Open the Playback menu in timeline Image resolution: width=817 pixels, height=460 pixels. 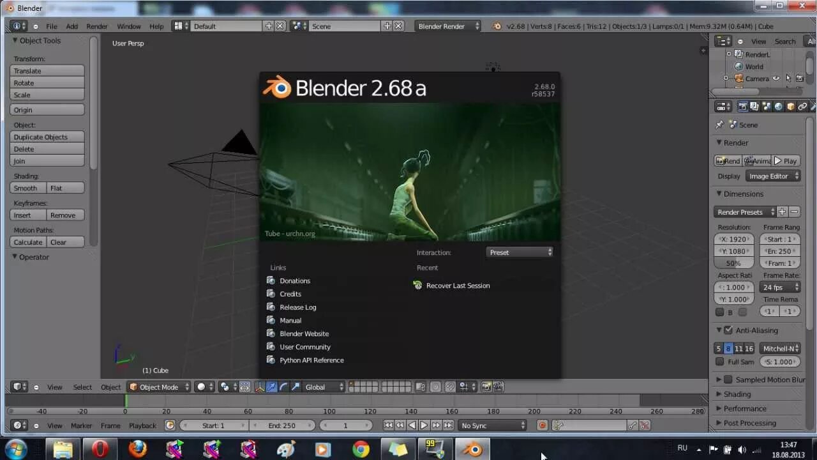142,425
